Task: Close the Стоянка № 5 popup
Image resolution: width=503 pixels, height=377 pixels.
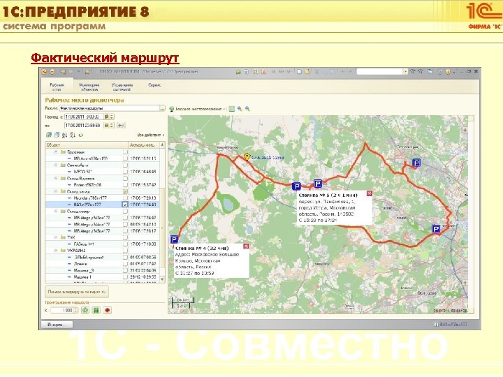Action: pos(370,193)
